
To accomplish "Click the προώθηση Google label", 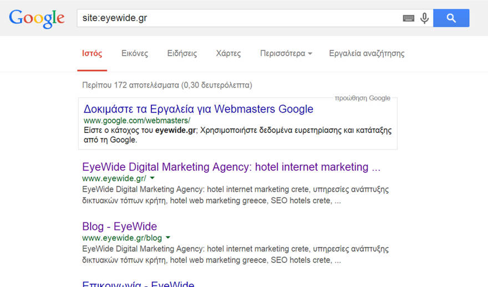I will 363,98.
